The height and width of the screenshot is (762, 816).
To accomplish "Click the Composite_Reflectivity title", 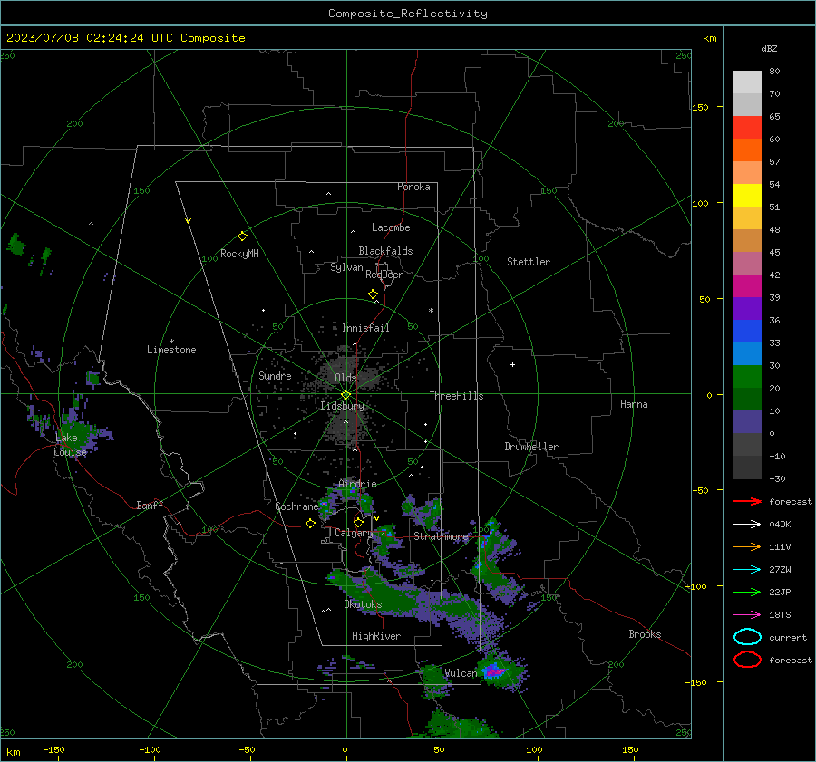I will [408, 14].
